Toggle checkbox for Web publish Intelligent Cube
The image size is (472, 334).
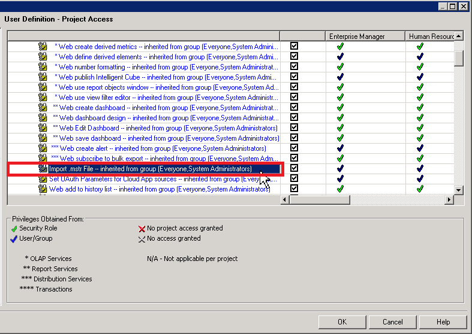click(x=294, y=77)
